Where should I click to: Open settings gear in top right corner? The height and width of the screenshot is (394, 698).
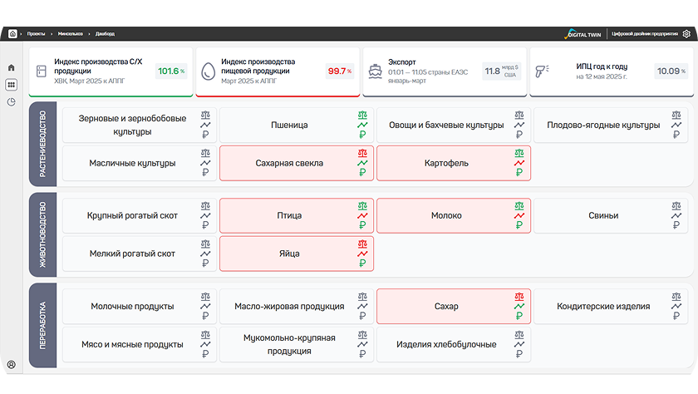pyautogui.click(x=686, y=34)
